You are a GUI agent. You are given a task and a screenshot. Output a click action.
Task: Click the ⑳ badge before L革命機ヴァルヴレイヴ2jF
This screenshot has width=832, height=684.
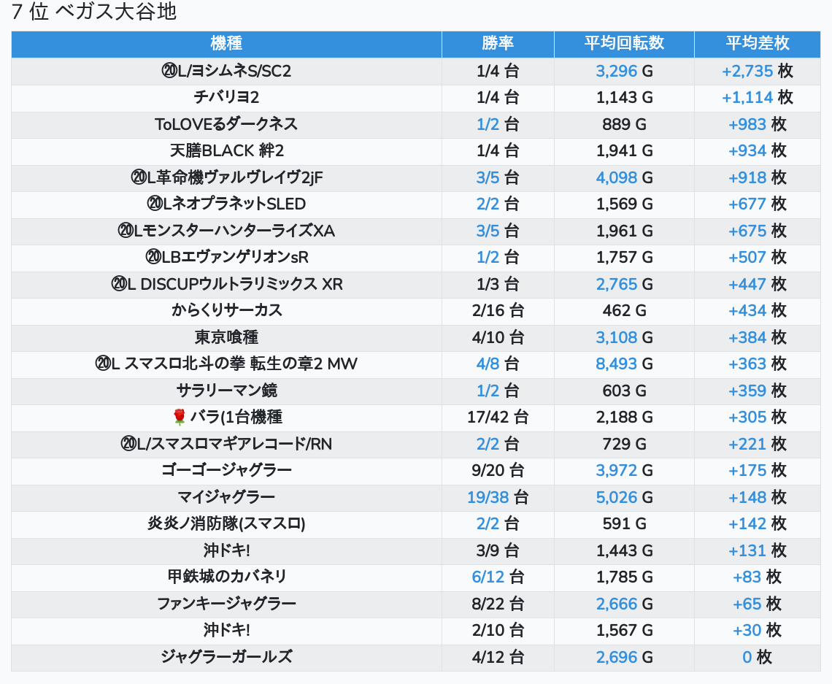139,177
